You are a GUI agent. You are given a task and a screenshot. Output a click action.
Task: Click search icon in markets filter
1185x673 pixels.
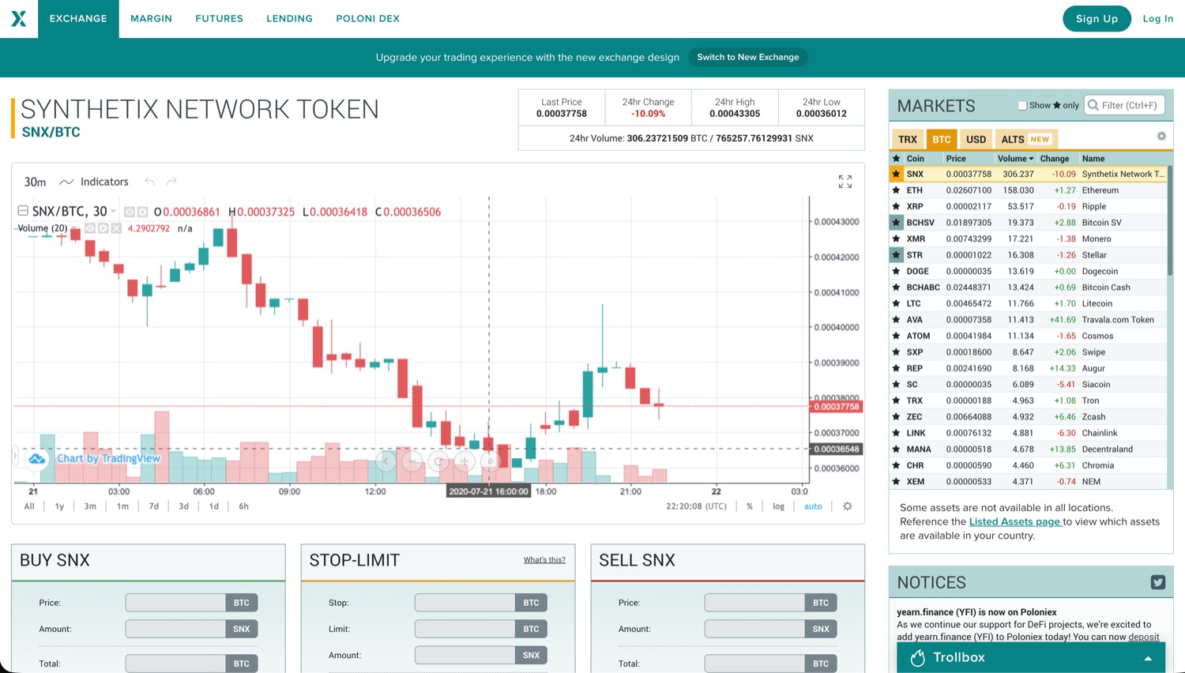tap(1093, 105)
